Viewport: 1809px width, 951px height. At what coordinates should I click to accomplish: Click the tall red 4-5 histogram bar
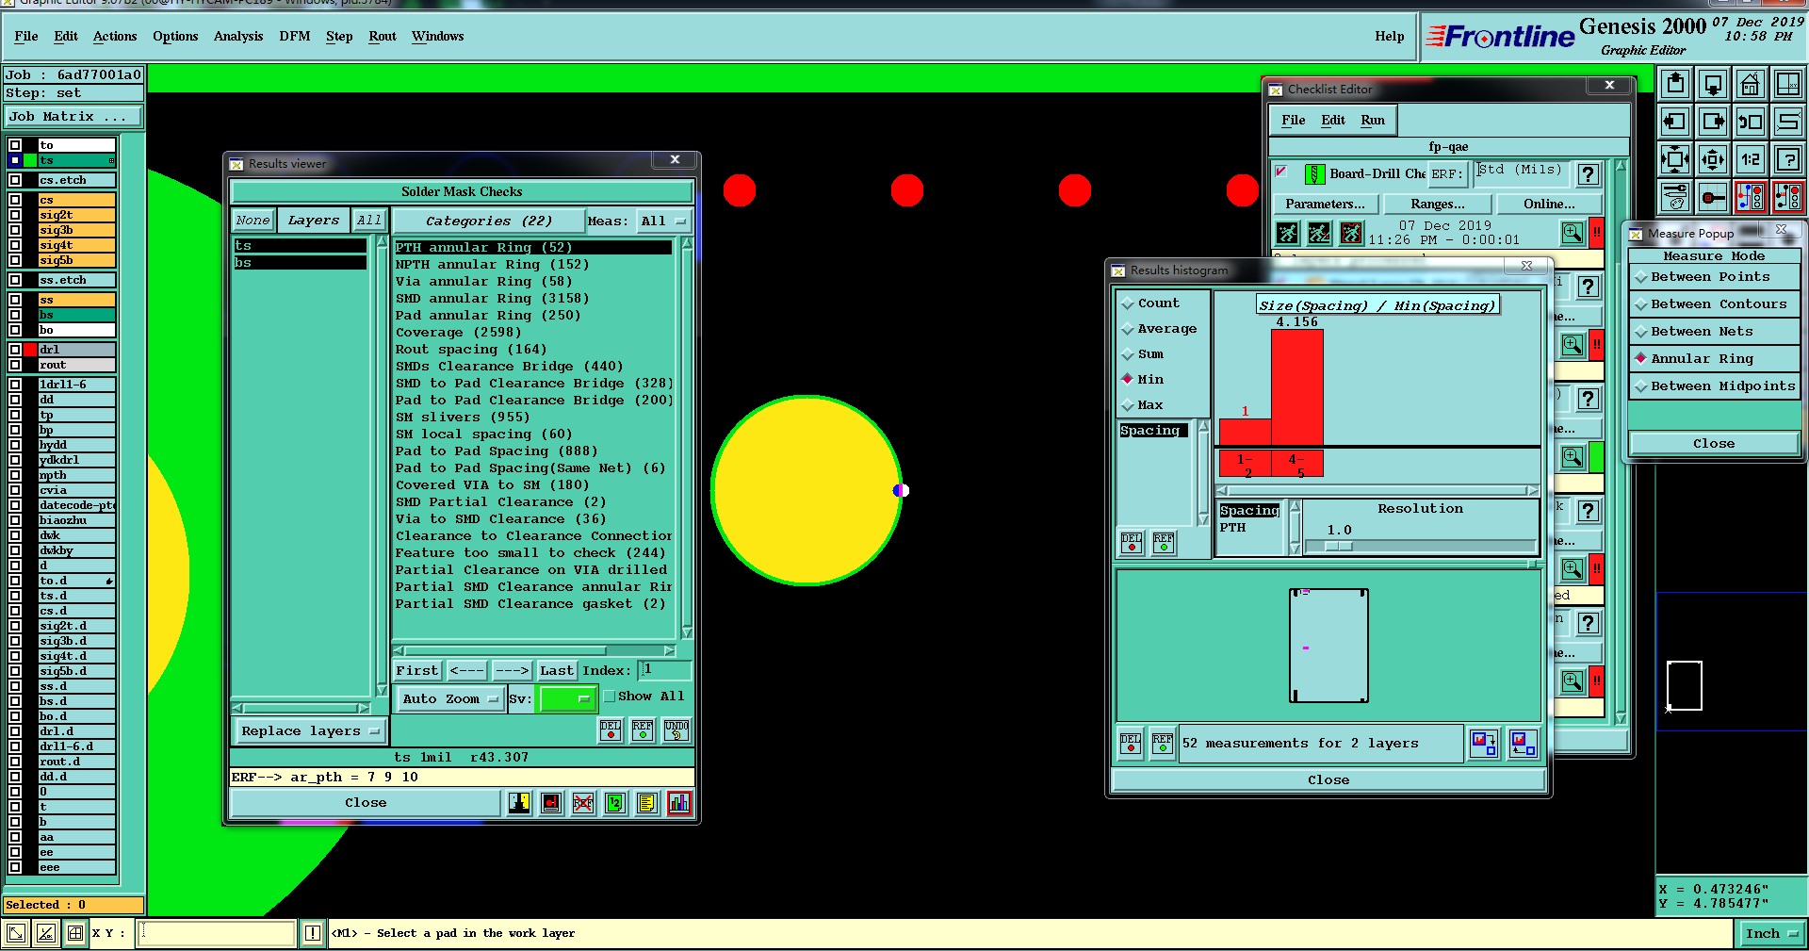coord(1297,387)
